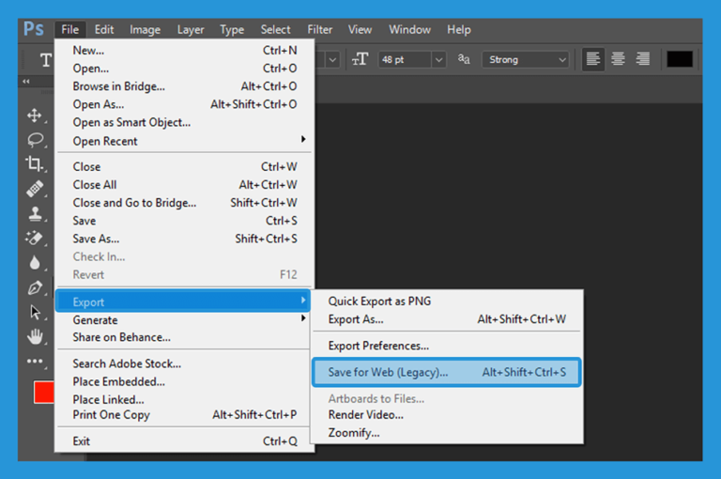The image size is (721, 479).
Task: Choose Render Video...
Action: point(447,415)
